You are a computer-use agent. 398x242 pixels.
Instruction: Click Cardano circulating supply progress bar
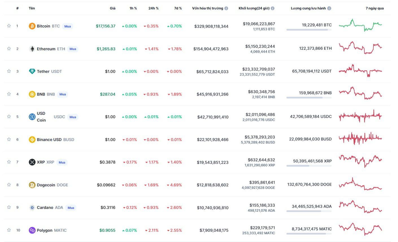point(309,211)
